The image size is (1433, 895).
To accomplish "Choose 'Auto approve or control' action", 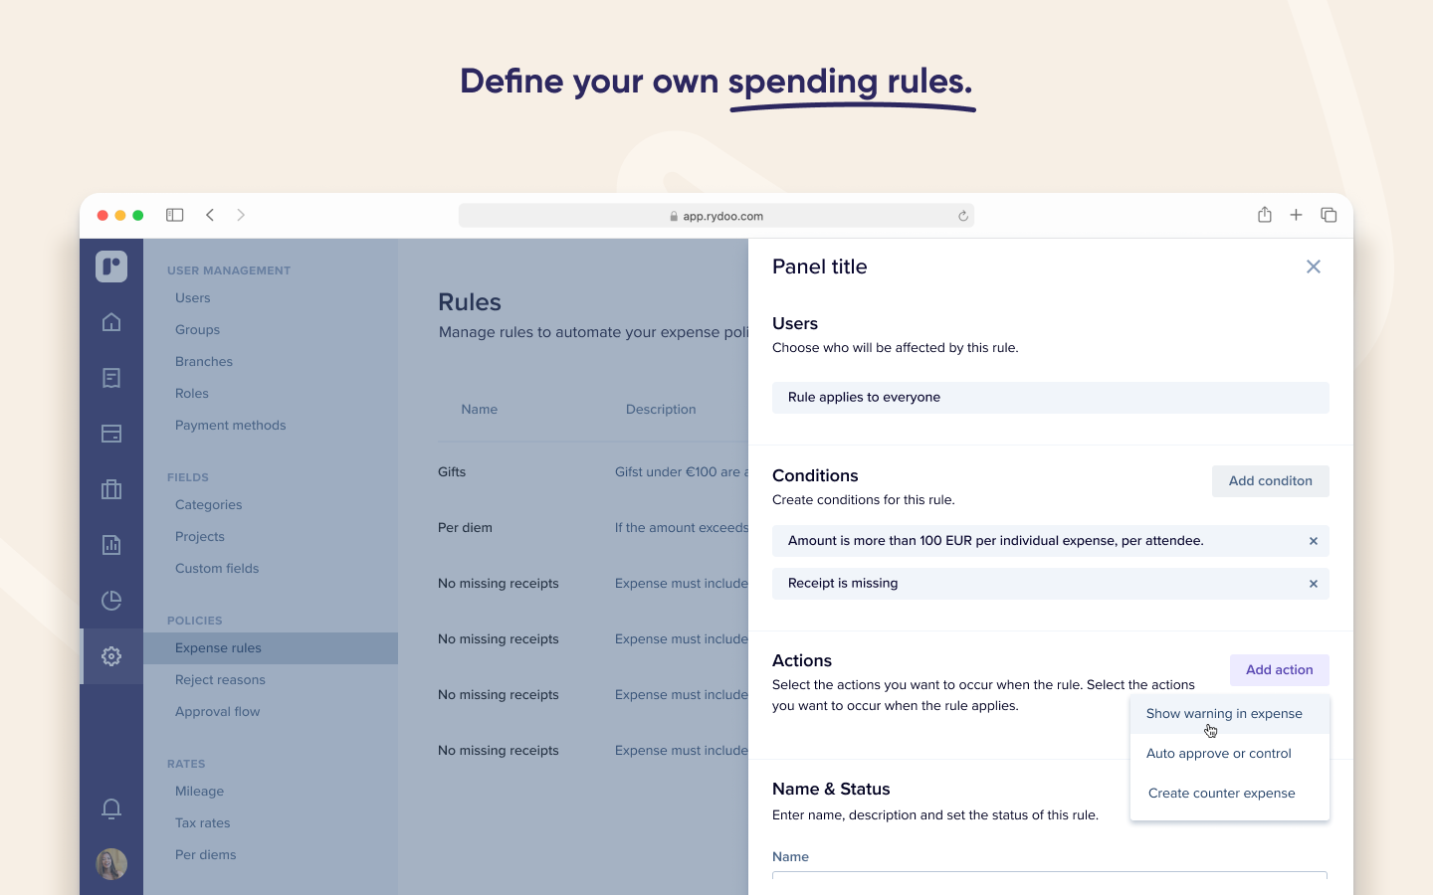I will click(x=1219, y=754).
